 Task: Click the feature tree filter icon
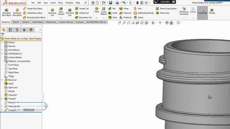click(3, 34)
